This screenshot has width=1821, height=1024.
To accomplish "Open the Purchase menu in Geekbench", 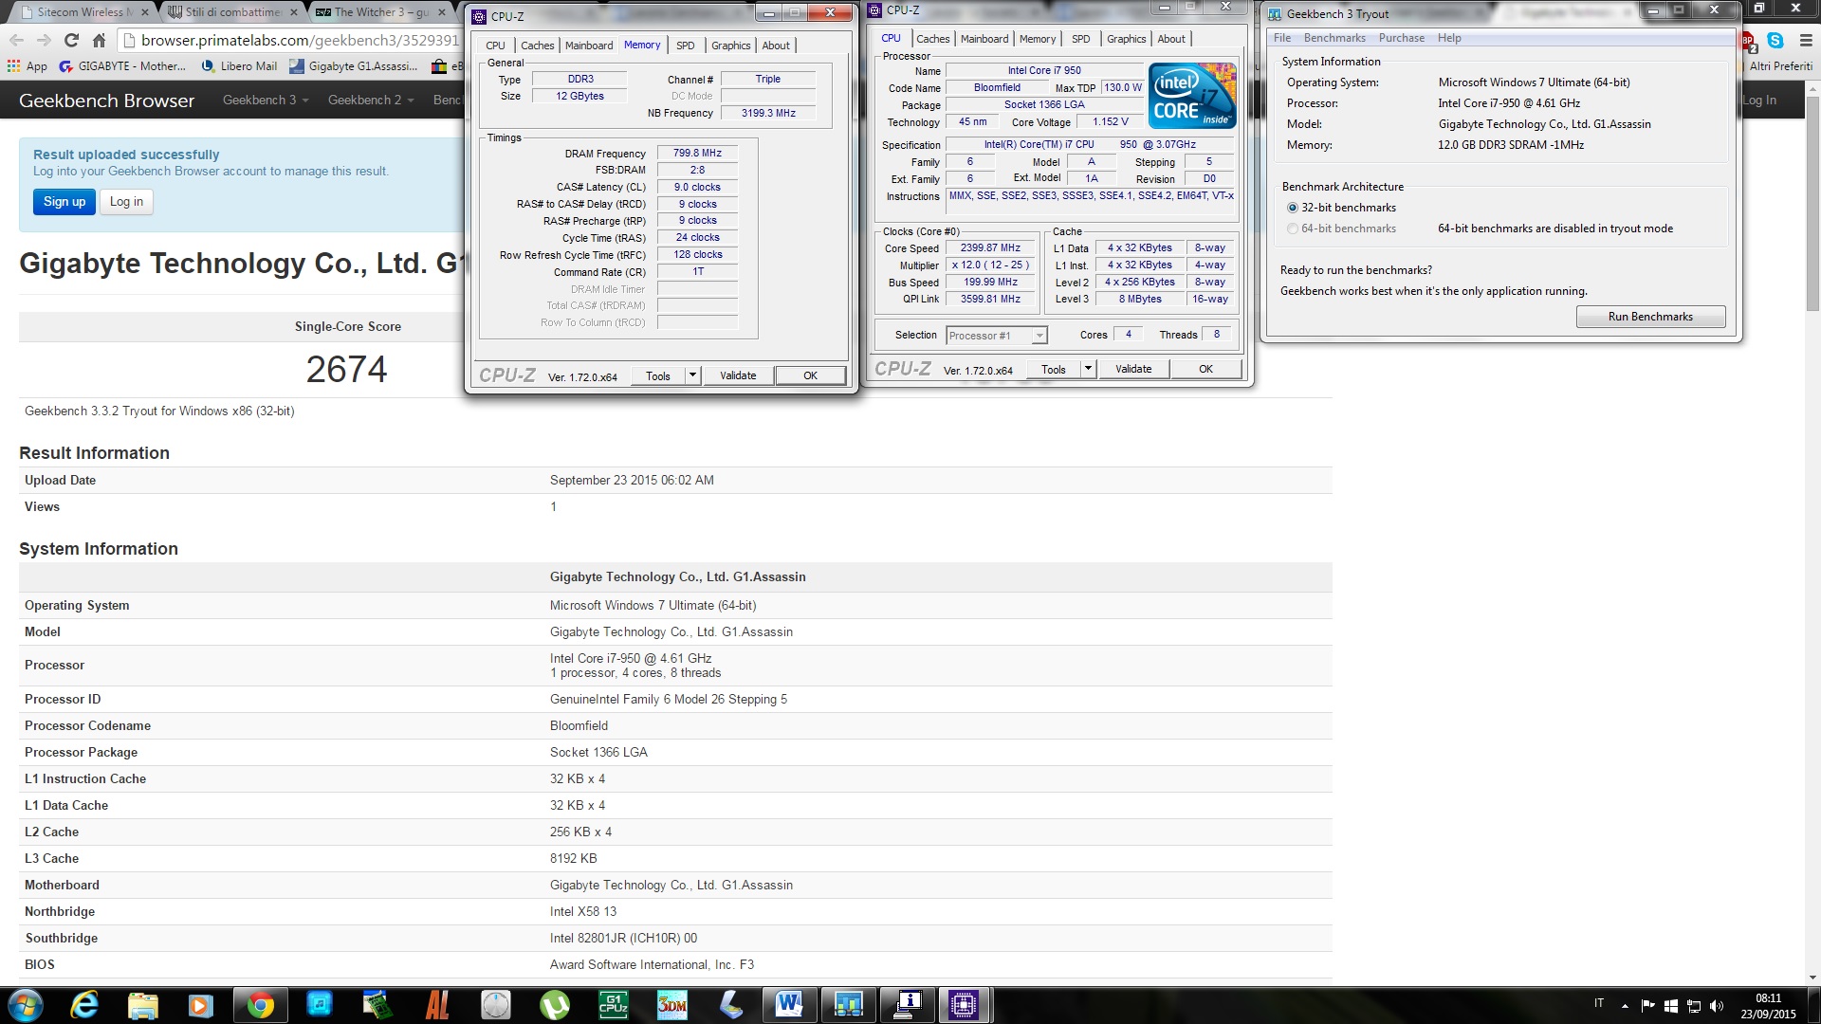I will click(1401, 38).
